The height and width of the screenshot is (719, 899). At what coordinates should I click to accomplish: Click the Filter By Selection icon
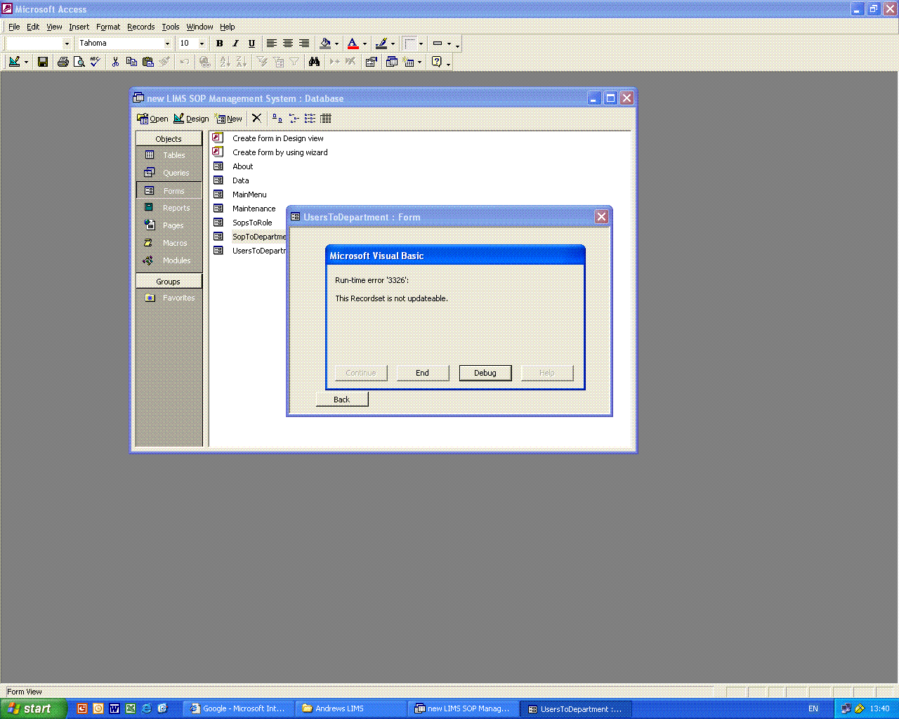[x=262, y=62]
